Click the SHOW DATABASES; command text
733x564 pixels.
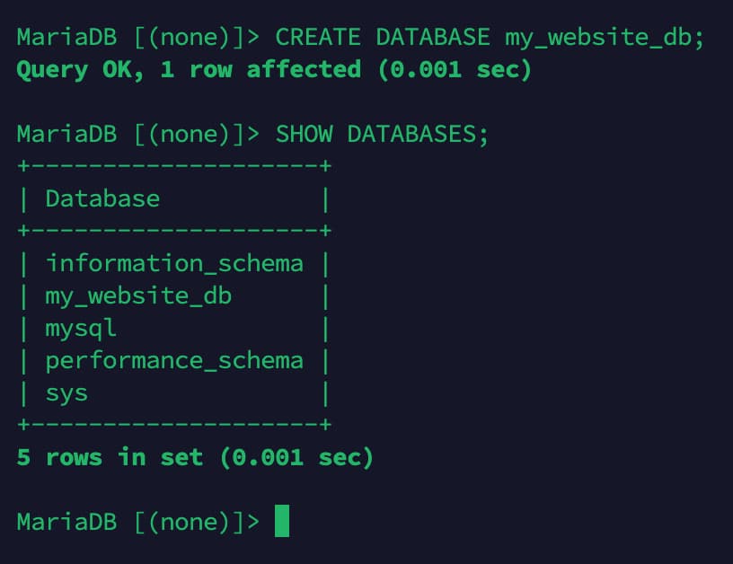pos(381,134)
